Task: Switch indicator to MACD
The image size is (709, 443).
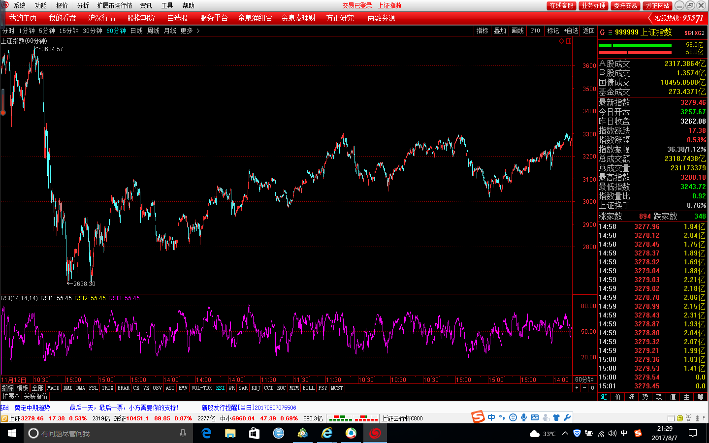Action: coord(53,388)
